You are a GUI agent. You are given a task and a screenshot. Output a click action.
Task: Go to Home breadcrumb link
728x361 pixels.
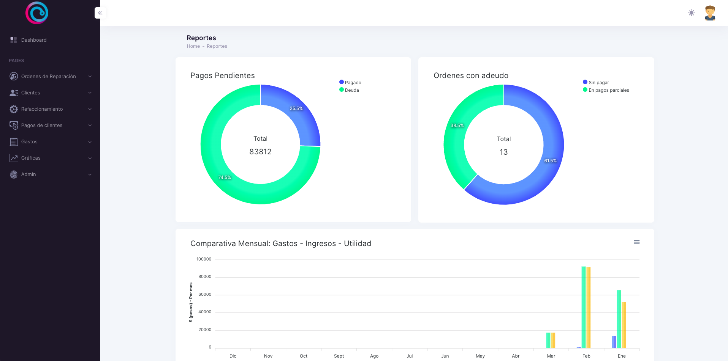[193, 46]
